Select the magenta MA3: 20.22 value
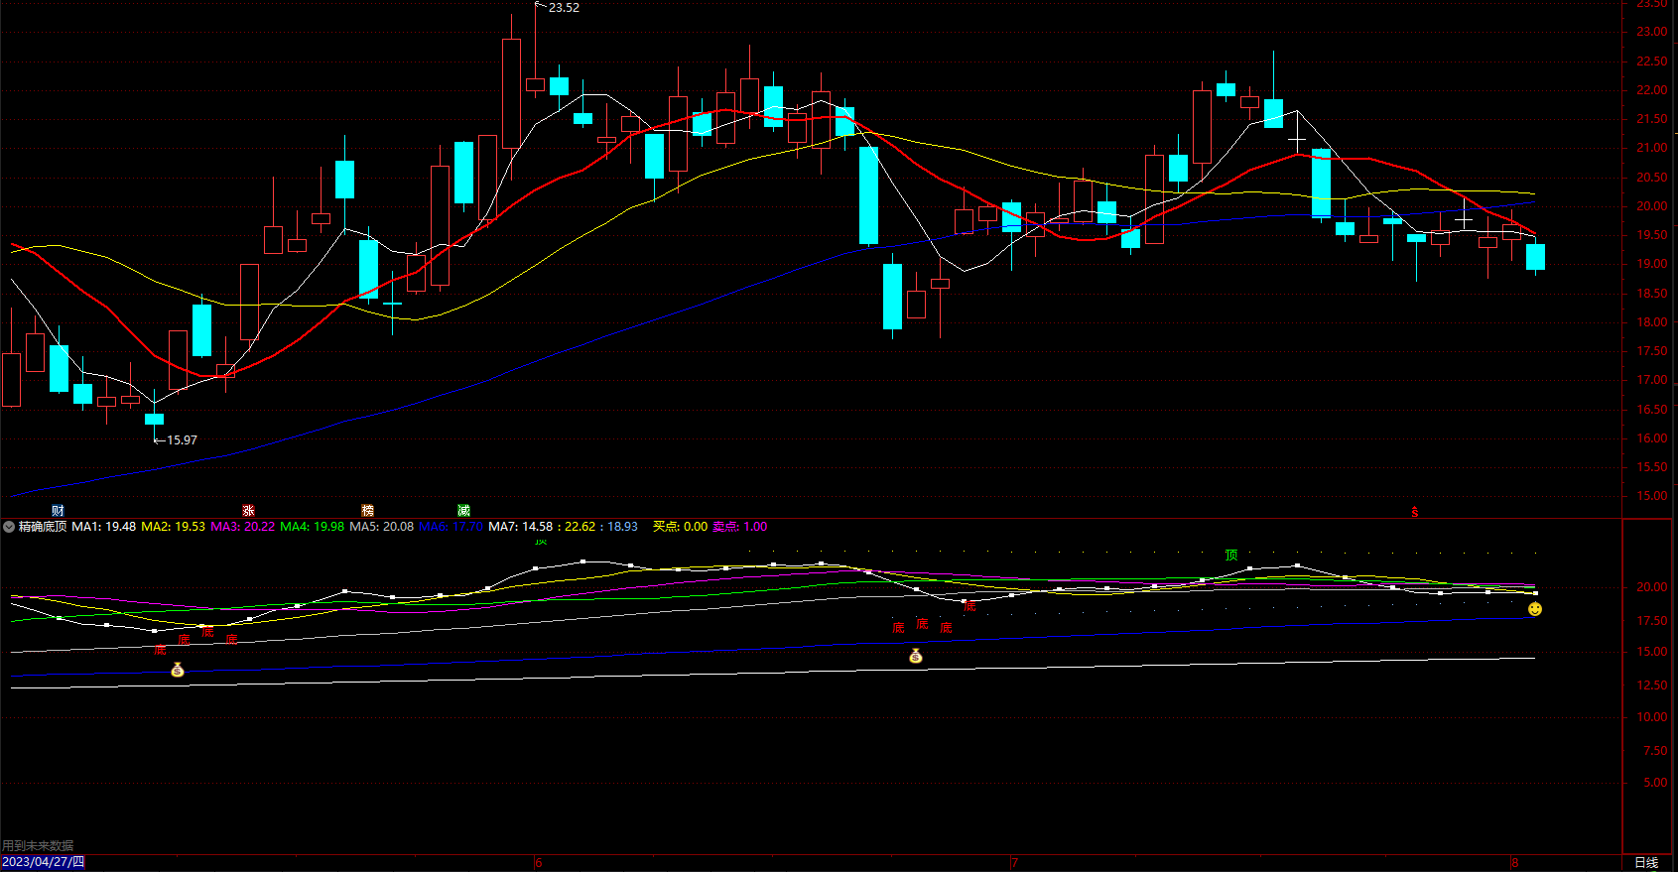 coord(243,527)
